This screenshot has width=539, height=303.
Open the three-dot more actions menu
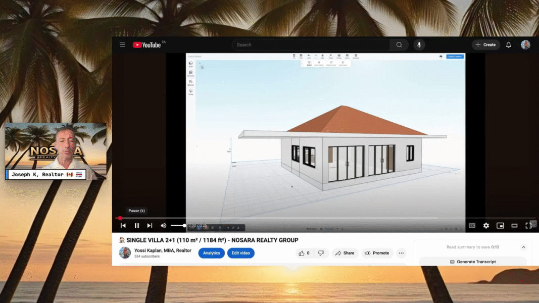click(x=401, y=253)
